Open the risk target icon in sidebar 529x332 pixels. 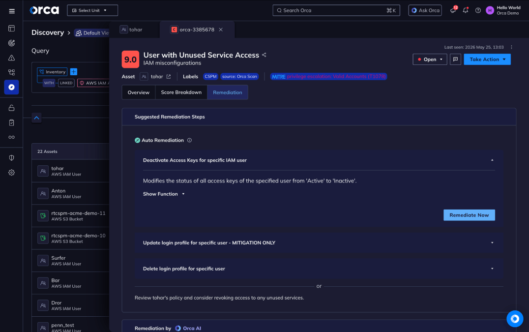click(11, 43)
